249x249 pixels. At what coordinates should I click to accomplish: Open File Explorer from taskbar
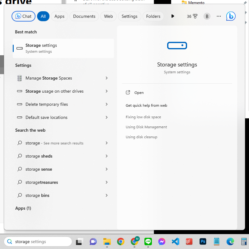tap(107, 242)
